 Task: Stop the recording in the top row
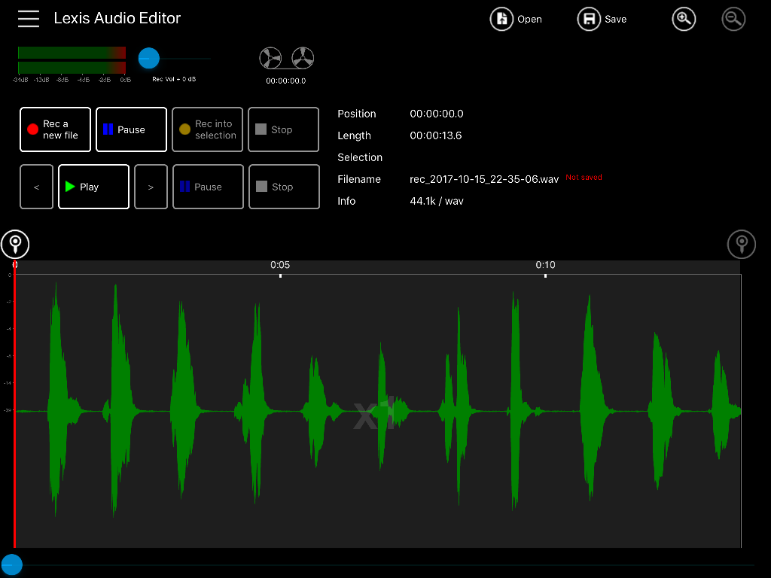(x=284, y=129)
